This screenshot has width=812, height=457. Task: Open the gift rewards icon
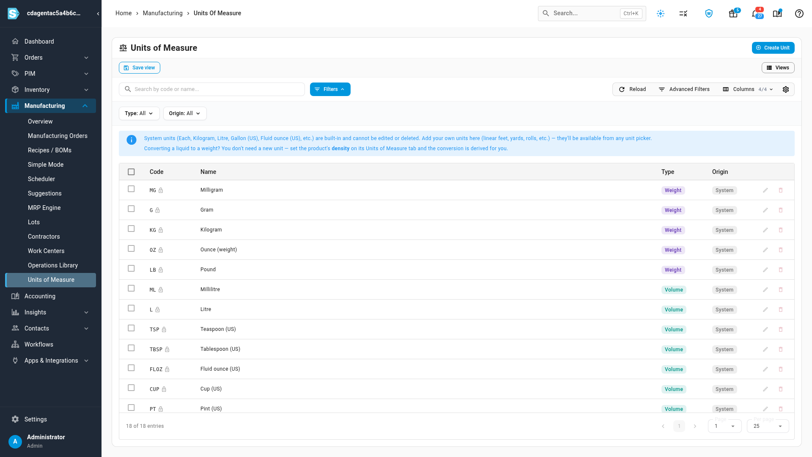coord(733,14)
